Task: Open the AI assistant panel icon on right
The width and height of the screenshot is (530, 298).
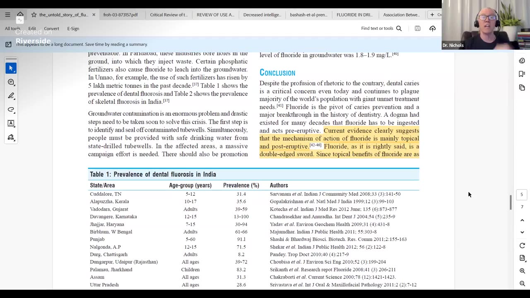Action: (x=522, y=61)
